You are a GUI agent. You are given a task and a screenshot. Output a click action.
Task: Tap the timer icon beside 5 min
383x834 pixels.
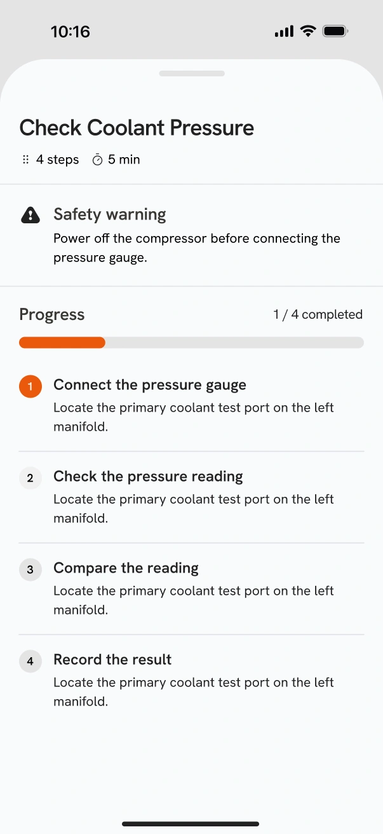97,160
